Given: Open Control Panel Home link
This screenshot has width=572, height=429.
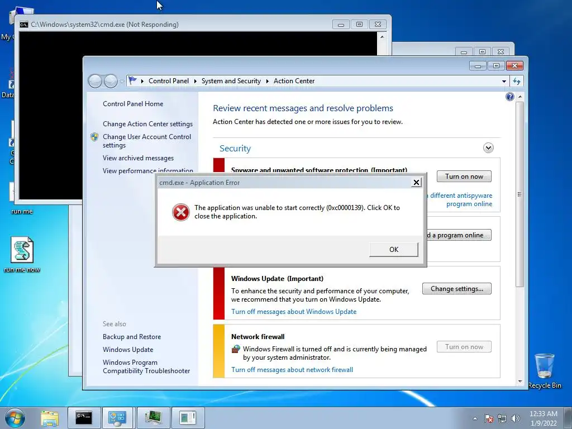Looking at the screenshot, I should (133, 103).
